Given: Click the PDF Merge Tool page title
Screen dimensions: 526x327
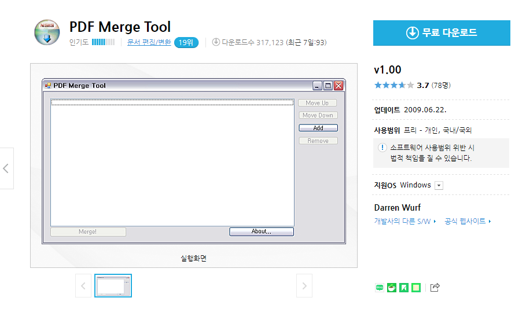Looking at the screenshot, I should click(120, 27).
